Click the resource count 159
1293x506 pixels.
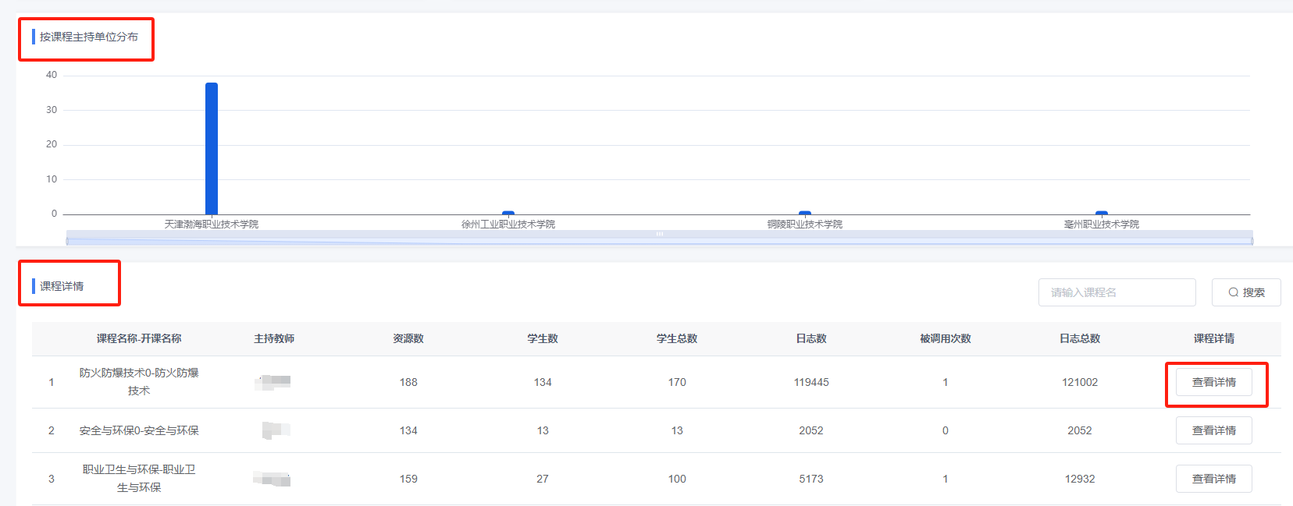(x=408, y=479)
